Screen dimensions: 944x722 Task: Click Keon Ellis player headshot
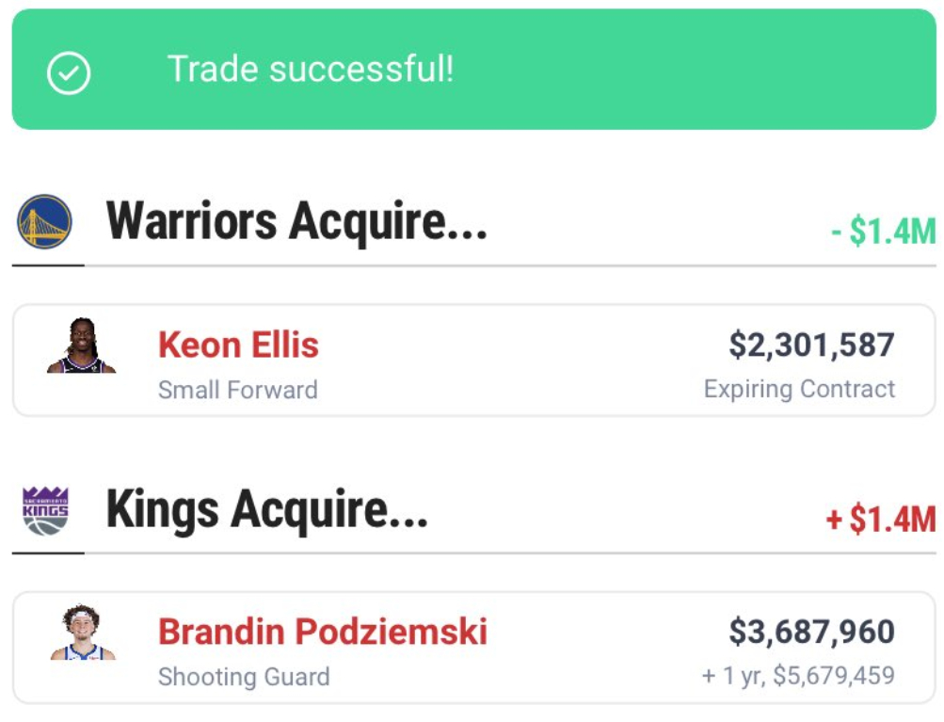[82, 346]
